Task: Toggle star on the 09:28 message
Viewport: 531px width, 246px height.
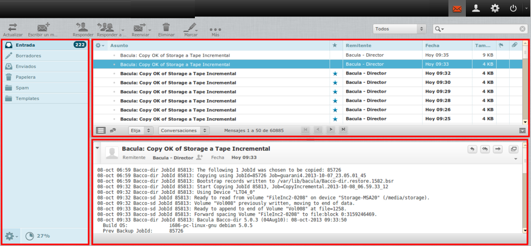Action: (335, 101)
